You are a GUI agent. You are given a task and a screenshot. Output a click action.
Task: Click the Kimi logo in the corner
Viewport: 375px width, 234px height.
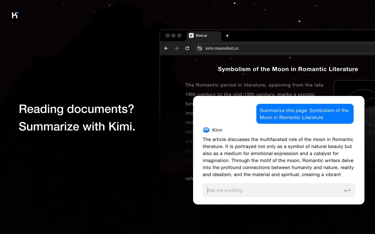pos(15,15)
